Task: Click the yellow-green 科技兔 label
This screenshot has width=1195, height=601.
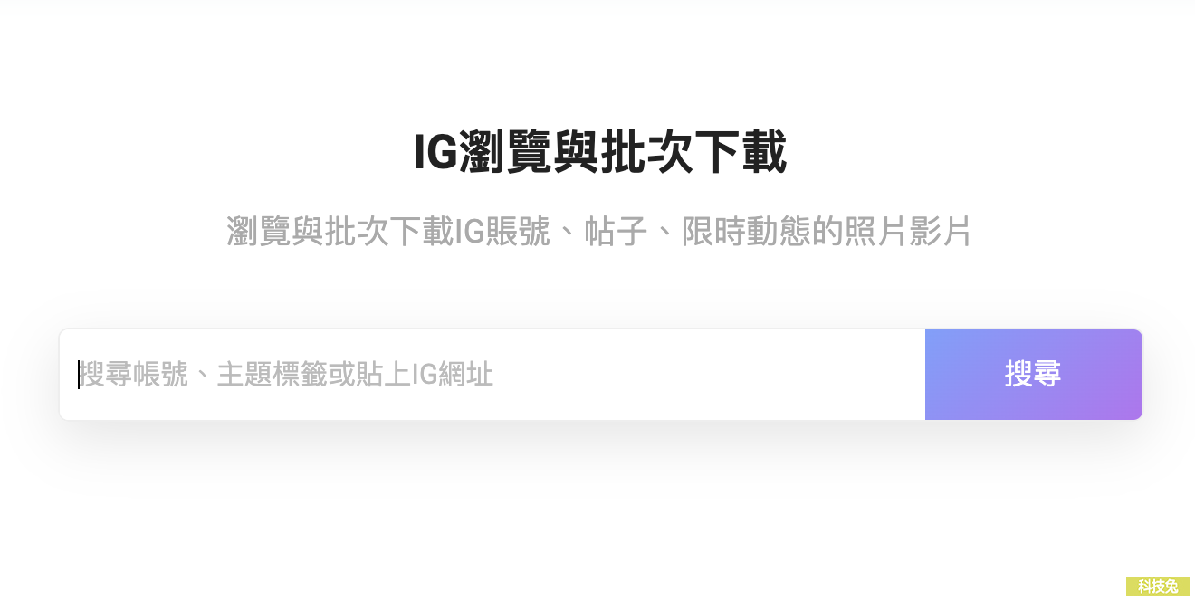Action: (1158, 587)
